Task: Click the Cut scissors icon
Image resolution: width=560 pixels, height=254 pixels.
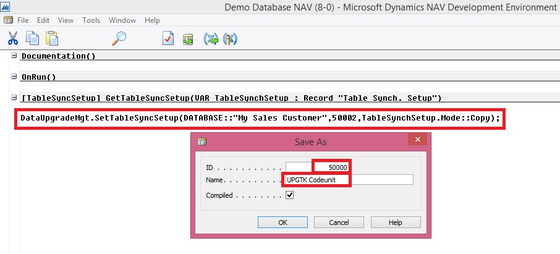Action: (x=12, y=38)
